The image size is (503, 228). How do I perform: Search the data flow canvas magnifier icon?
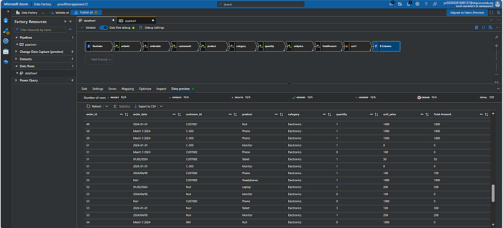[x=496, y=38]
